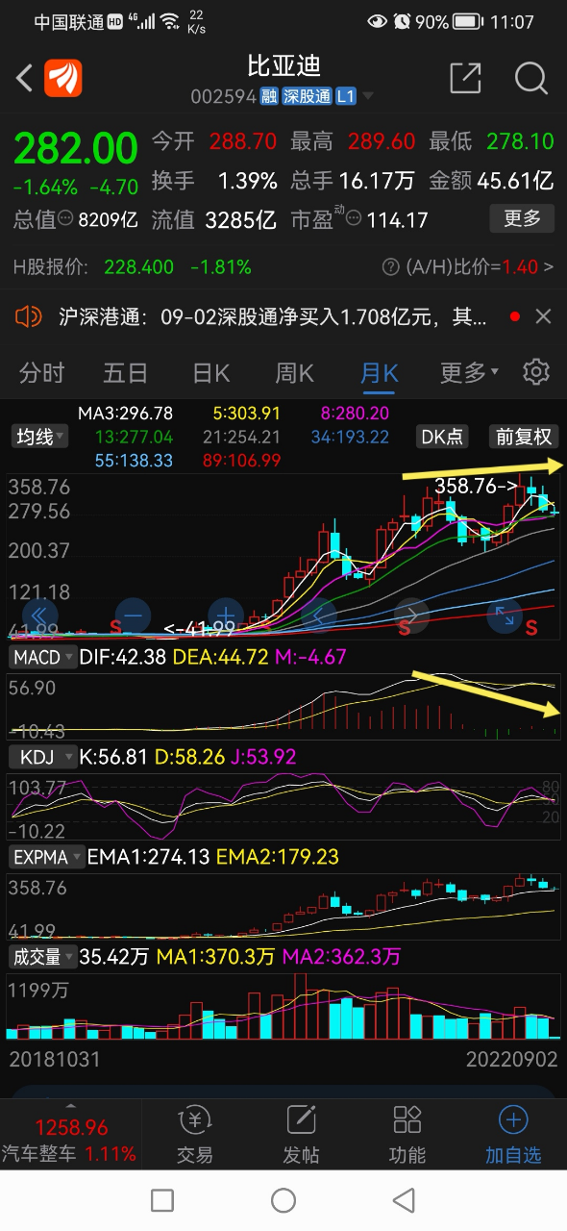The width and height of the screenshot is (567, 1231).
Task: Open chart settings gear icon
Action: (x=535, y=372)
